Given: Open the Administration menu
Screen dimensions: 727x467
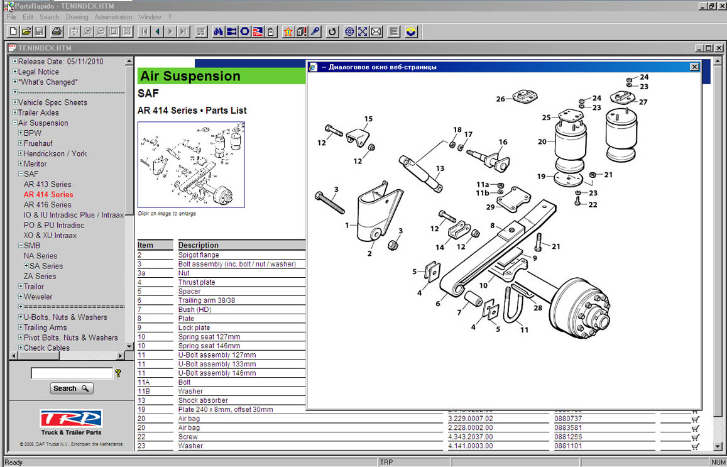Looking at the screenshot, I should (x=113, y=17).
